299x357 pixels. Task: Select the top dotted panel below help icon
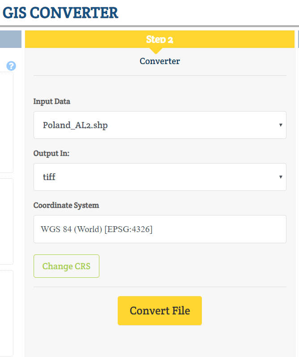[7, 122]
